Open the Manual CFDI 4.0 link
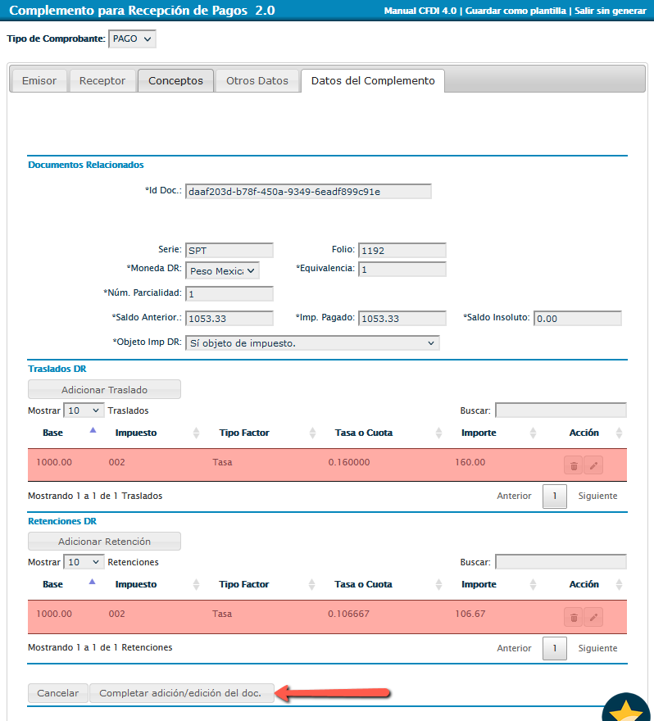Viewport: 654px width, 721px height. pyautogui.click(x=420, y=11)
